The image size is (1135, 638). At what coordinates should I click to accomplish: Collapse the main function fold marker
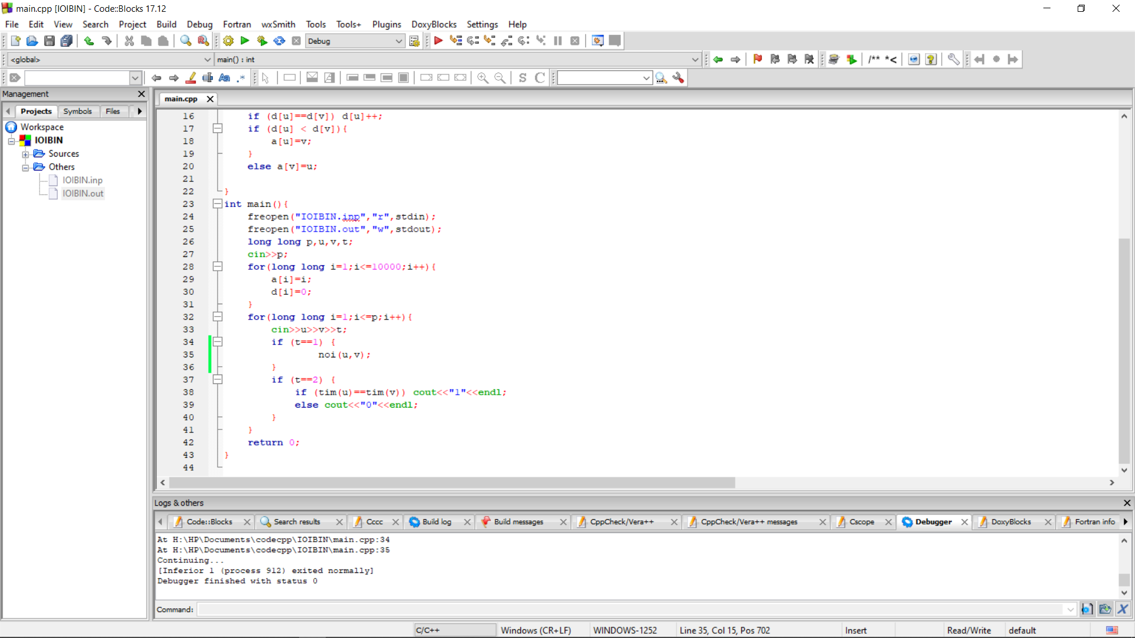(x=218, y=204)
